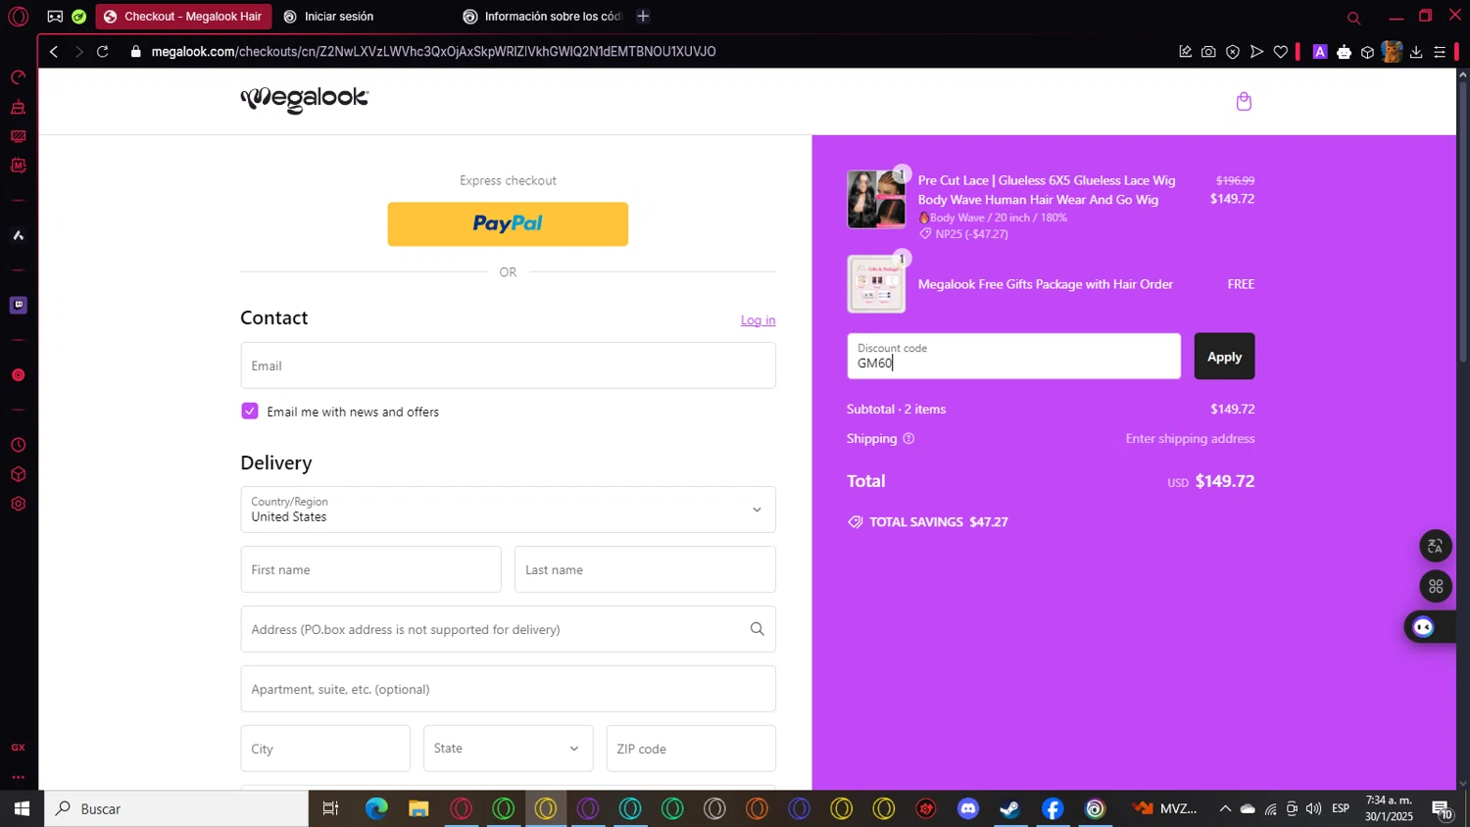The height and width of the screenshot is (827, 1470).
Task: Click the Total USD $149.72 amount
Action: point(1211,481)
